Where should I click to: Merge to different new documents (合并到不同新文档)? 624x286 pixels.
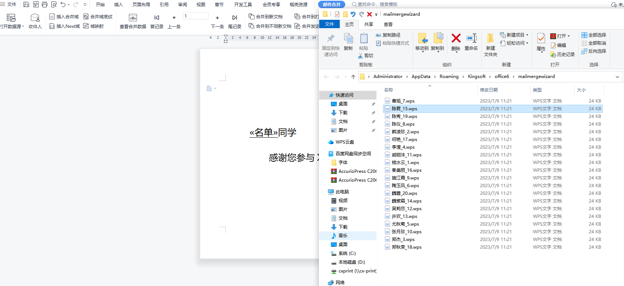270,26
